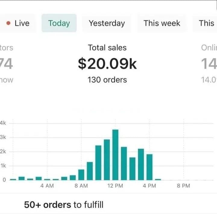Select the bar just before 12 PM
The width and height of the screenshot is (217, 214).
coord(107,160)
